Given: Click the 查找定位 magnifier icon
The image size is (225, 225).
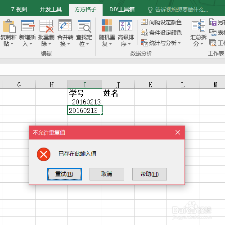Looking at the screenshot, I should 84,26.
